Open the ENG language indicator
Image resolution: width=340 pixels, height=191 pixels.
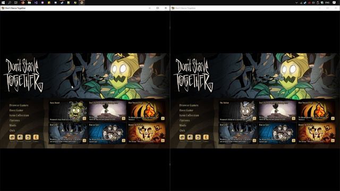point(327,3)
